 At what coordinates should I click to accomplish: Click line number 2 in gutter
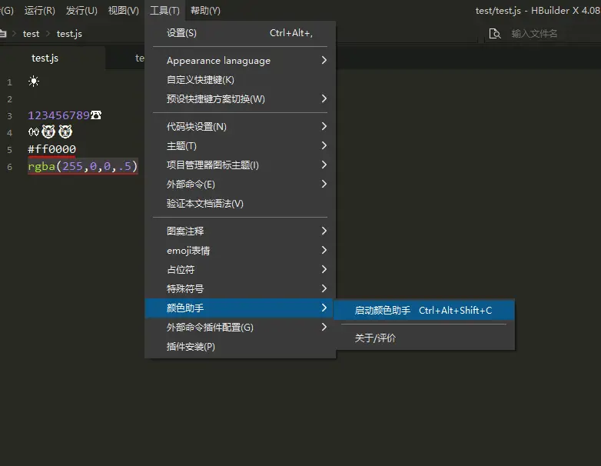tap(9, 99)
